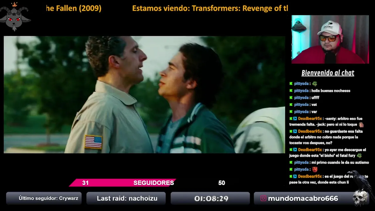Click the Transformers movie video frame
This screenshot has width=375, height=211.
144,94
